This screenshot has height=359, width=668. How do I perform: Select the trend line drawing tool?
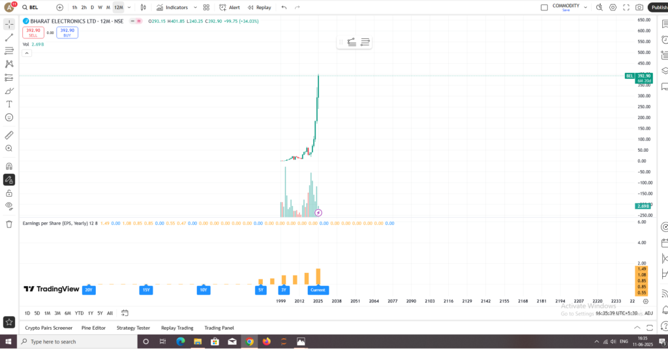click(x=9, y=38)
